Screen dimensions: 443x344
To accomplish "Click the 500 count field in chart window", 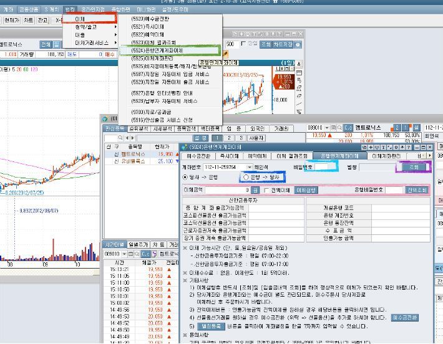I will 231,44.
